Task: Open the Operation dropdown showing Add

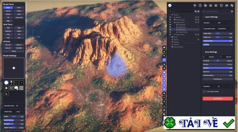Action: [225, 23]
